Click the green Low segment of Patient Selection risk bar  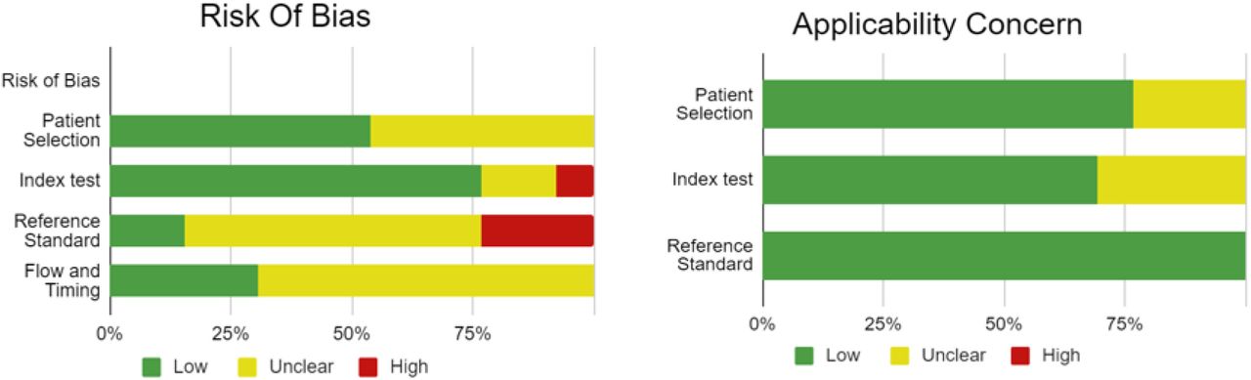tap(240, 131)
